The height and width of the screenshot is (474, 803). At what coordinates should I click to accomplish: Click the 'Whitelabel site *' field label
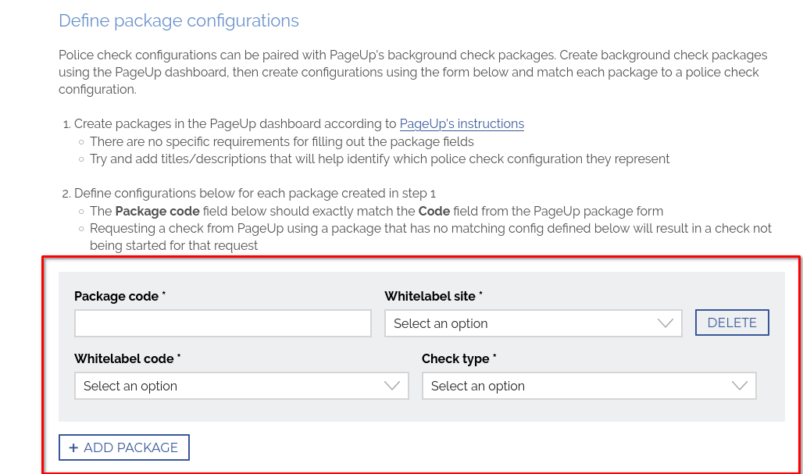tap(434, 296)
